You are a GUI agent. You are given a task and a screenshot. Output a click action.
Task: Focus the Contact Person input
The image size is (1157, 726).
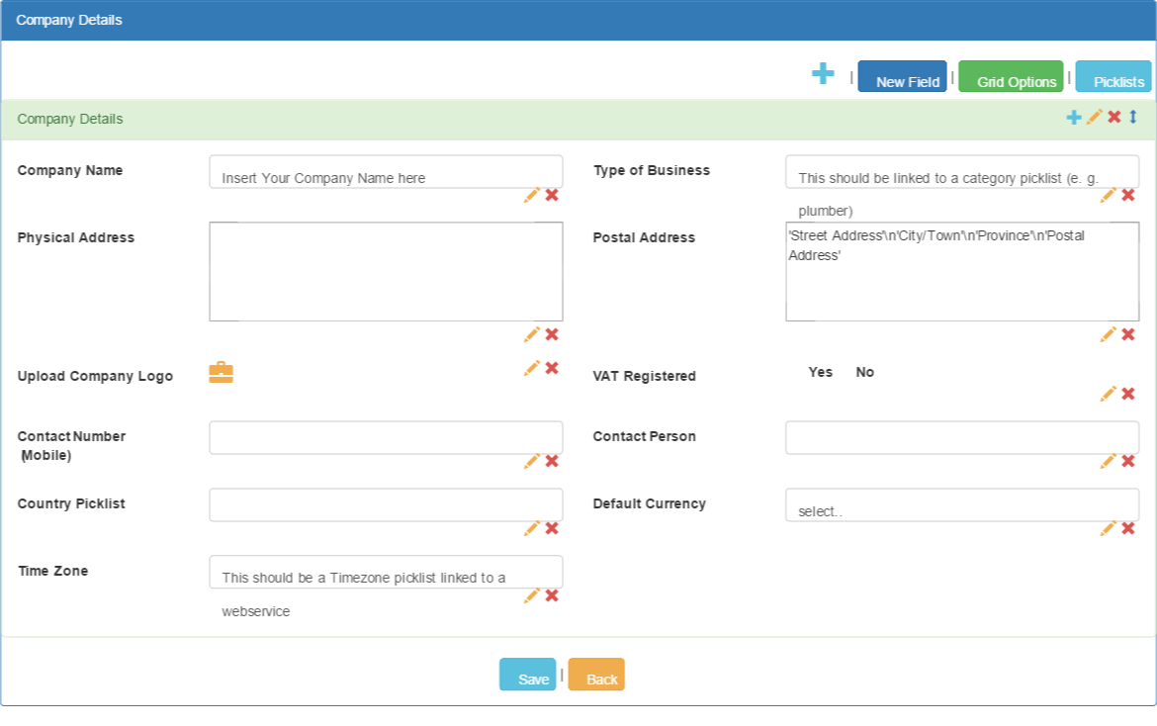pos(962,437)
